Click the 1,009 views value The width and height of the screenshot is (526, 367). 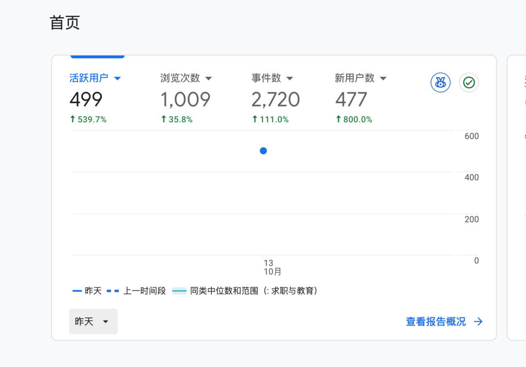185,100
